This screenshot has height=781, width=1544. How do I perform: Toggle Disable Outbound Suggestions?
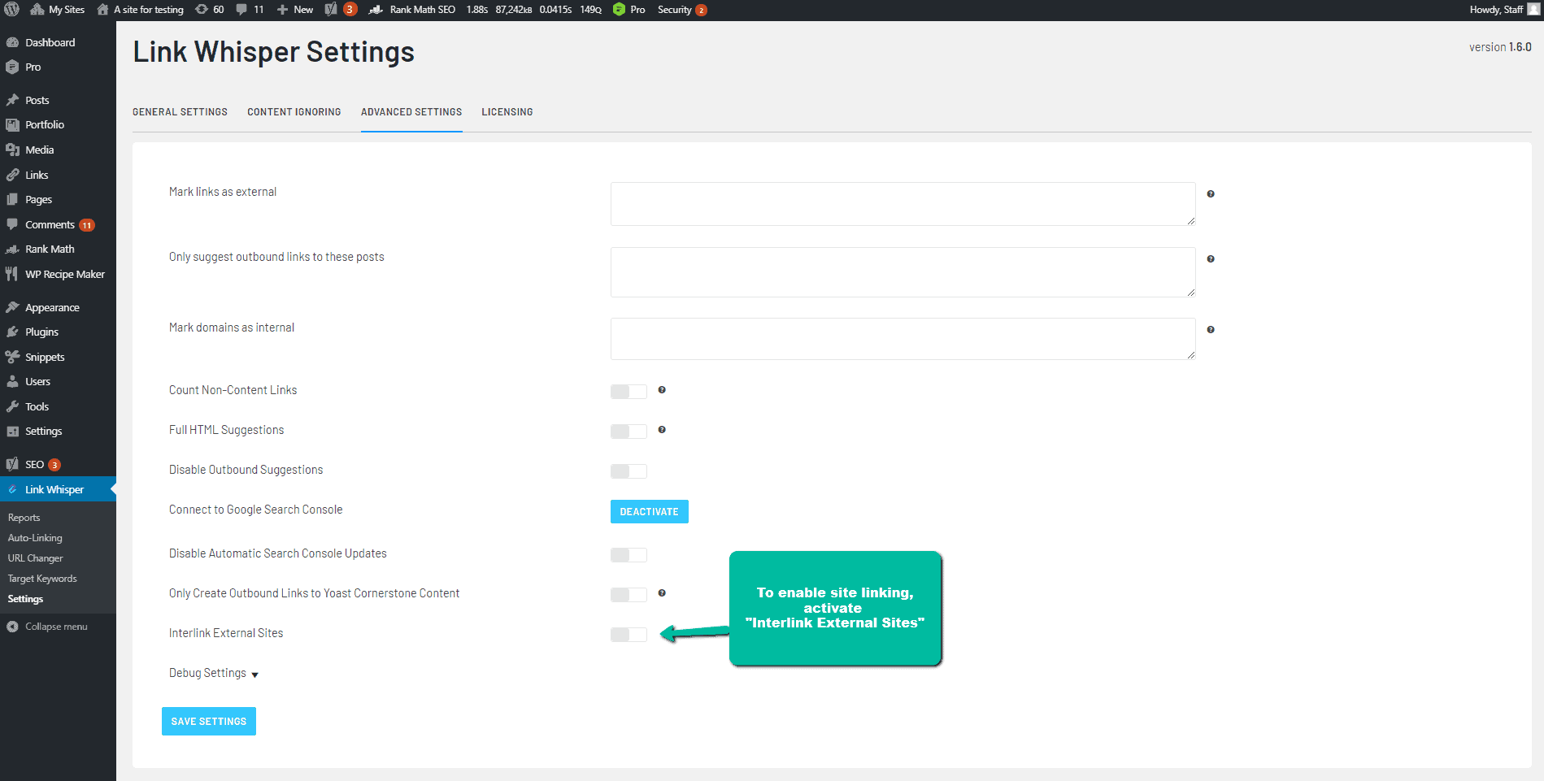tap(628, 471)
